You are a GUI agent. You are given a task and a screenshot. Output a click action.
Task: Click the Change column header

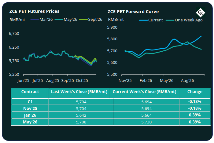point(195,92)
